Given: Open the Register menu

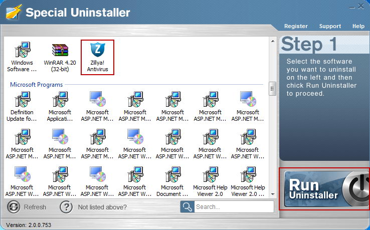Looking at the screenshot, I should click(x=296, y=26).
